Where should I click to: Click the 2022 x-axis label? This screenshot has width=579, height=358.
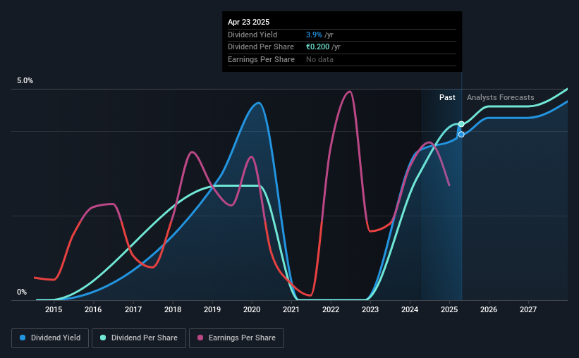click(331, 309)
